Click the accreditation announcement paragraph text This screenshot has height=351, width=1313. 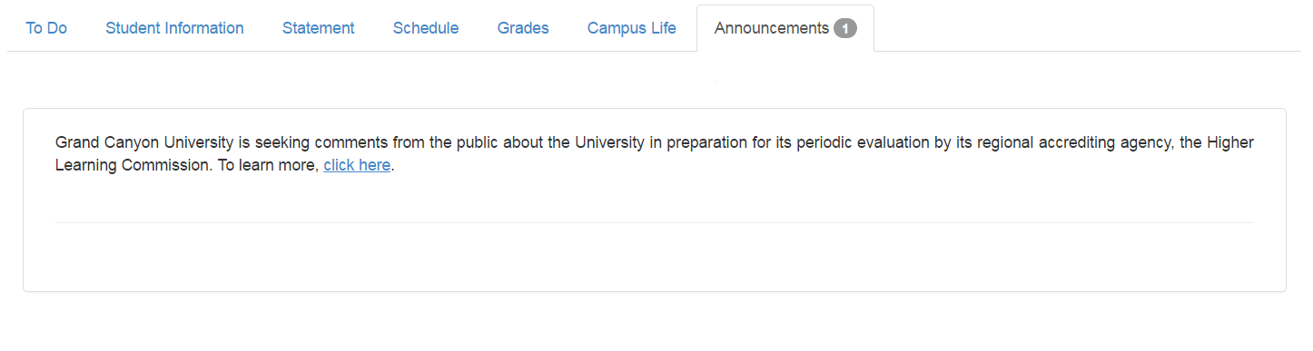[x=654, y=154]
